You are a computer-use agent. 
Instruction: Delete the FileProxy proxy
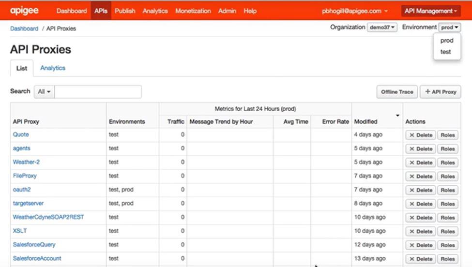tap(421, 177)
